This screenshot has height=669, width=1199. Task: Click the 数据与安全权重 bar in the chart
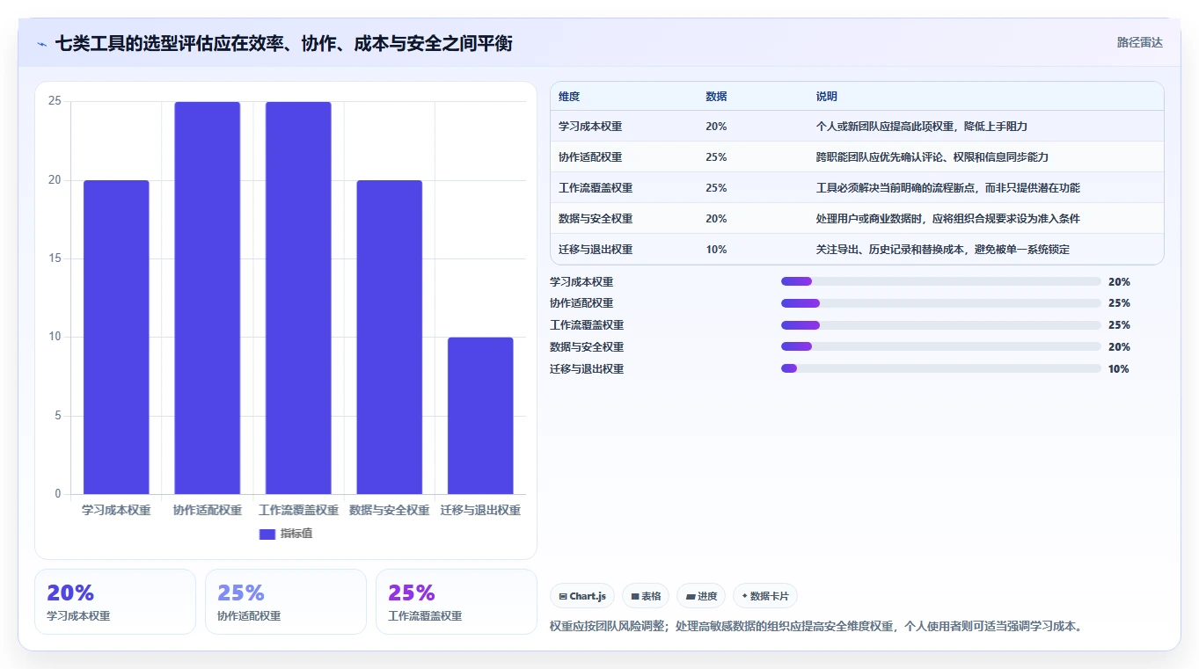pyautogui.click(x=389, y=337)
